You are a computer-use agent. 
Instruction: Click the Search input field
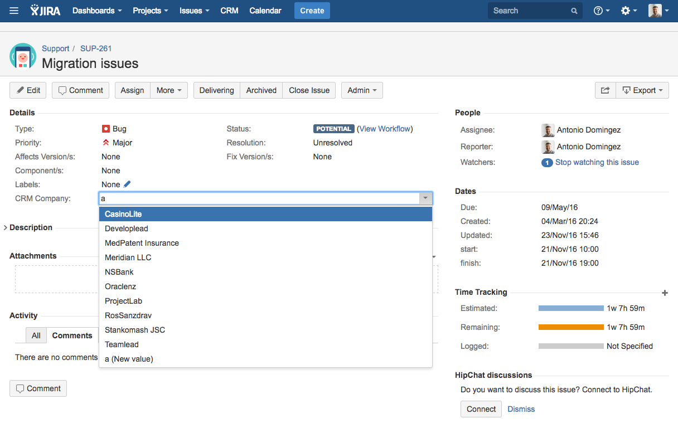tap(530, 11)
